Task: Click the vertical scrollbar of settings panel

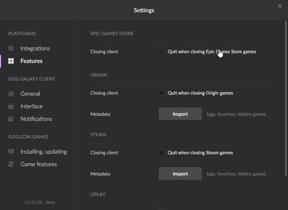Action: pyautogui.click(x=286, y=99)
